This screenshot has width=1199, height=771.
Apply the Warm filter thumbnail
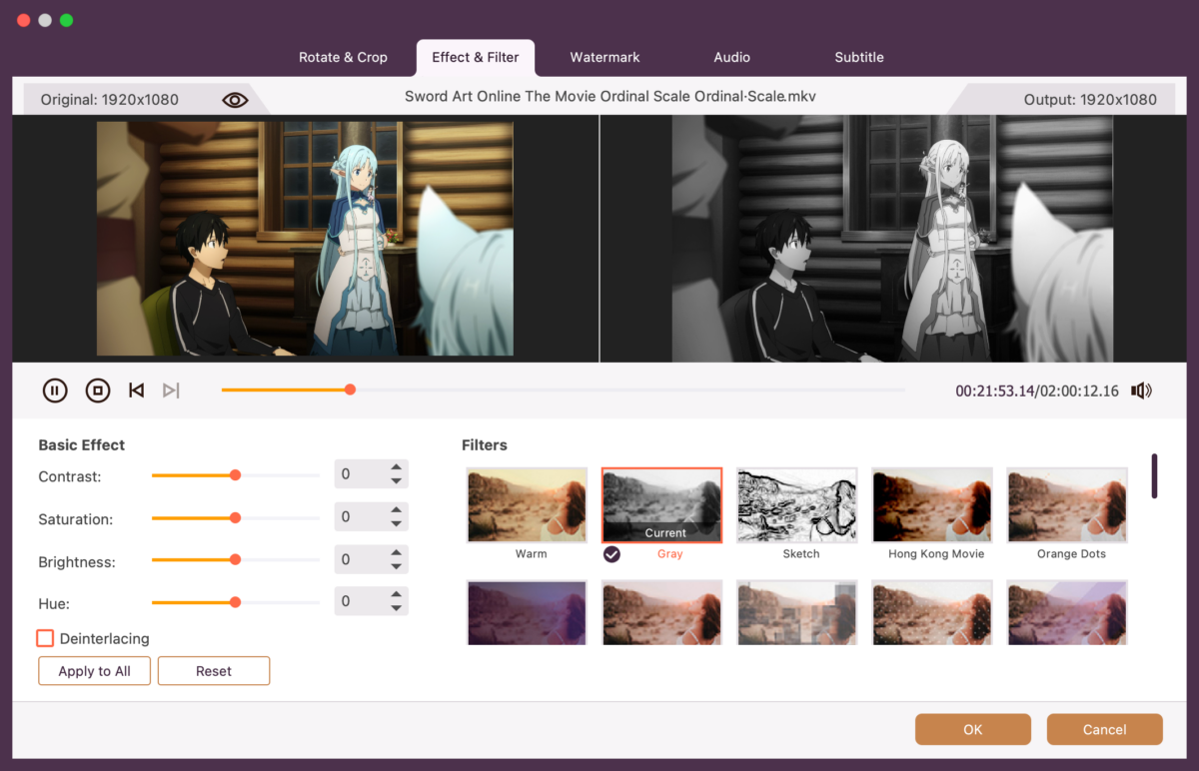(527, 504)
